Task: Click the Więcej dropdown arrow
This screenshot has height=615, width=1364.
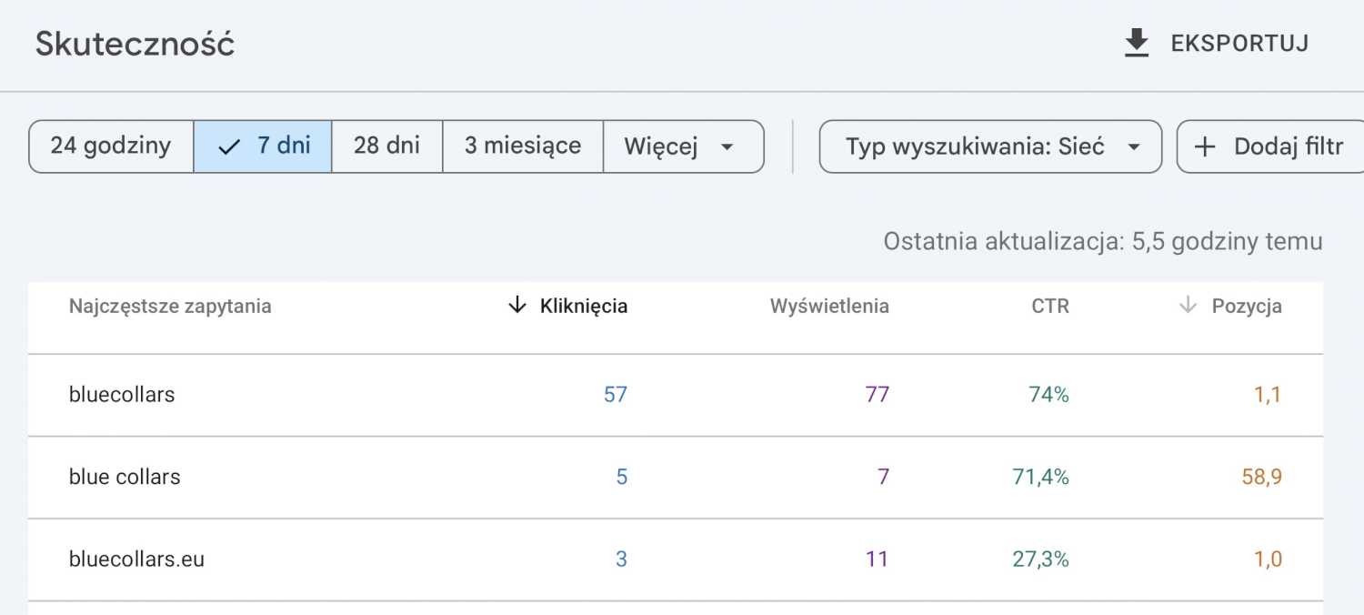Action: coord(727,147)
